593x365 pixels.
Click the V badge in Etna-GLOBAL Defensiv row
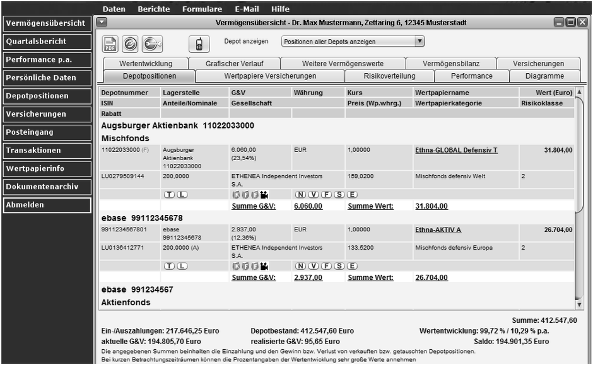coord(312,195)
